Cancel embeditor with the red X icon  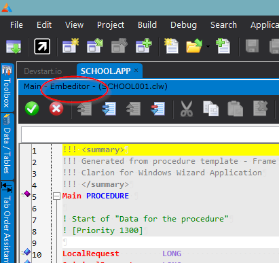[x=56, y=109]
